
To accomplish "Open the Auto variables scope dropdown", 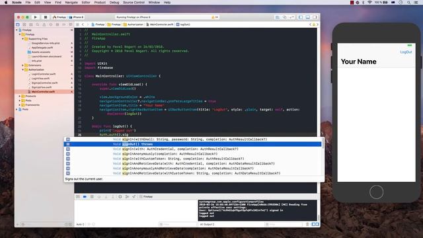I will click(81, 224).
